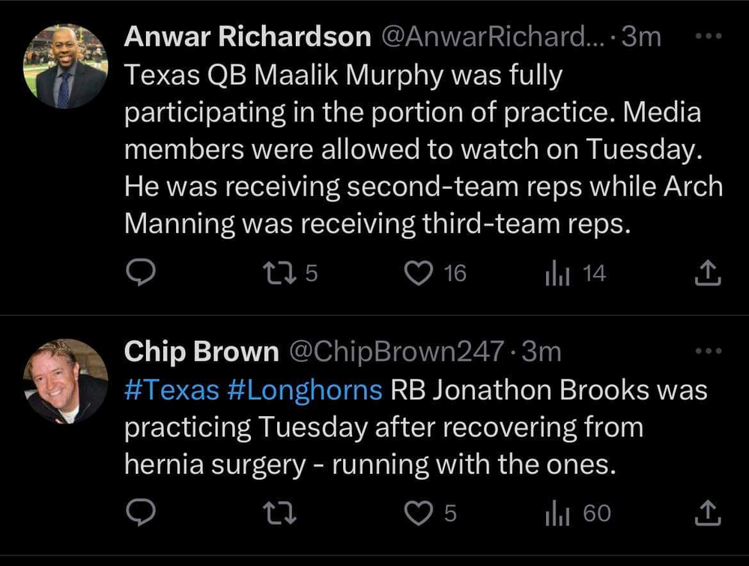Like Chip Brown's tweet
This screenshot has width=749, height=566.
click(x=416, y=513)
